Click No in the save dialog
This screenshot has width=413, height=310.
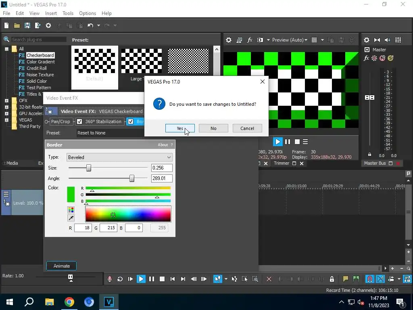tap(213, 128)
